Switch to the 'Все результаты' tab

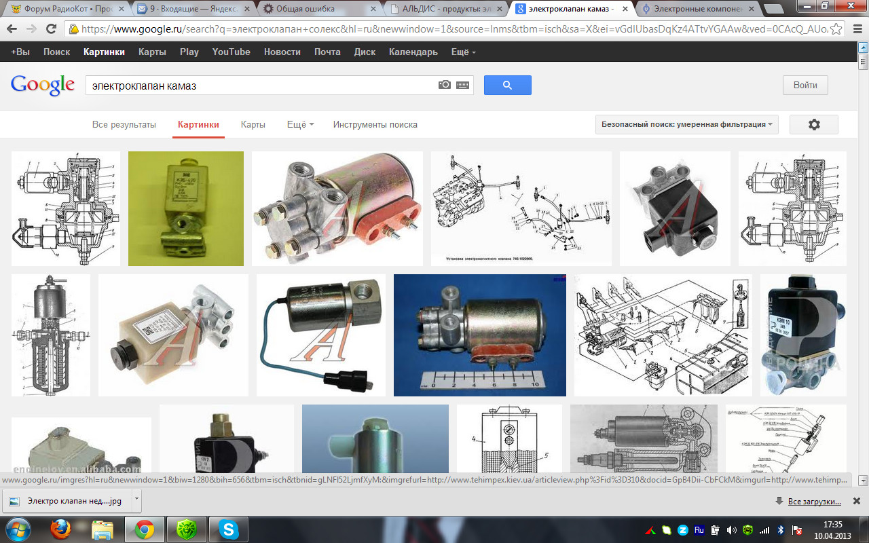pos(124,125)
